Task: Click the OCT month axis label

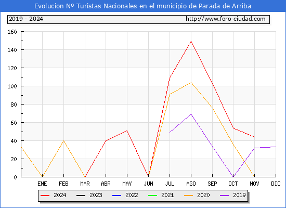Action: coord(233,184)
